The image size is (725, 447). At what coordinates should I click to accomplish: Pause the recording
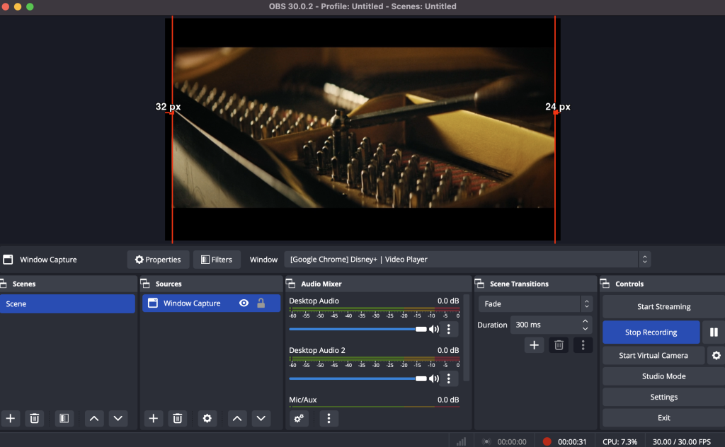pos(714,332)
